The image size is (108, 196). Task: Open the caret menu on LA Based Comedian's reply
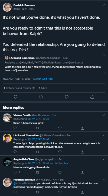(x=104, y=135)
